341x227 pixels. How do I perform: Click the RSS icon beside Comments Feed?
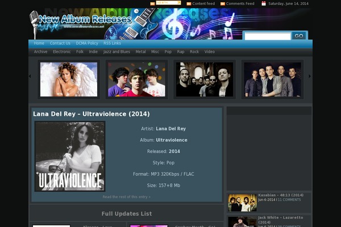(222, 4)
